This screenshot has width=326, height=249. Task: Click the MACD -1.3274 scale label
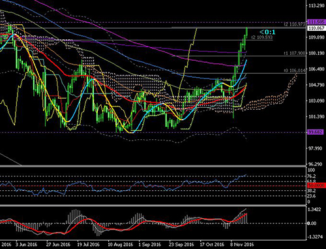point(315,237)
